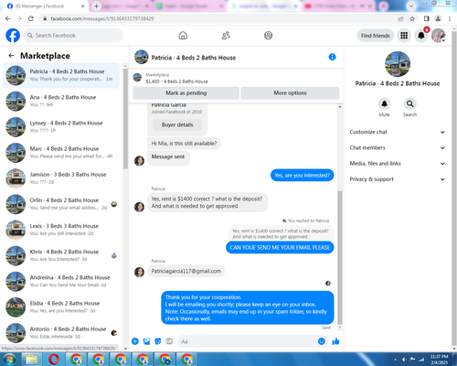Open Windows Start button
Viewport: 457px width, 366px height.
[x=9, y=360]
